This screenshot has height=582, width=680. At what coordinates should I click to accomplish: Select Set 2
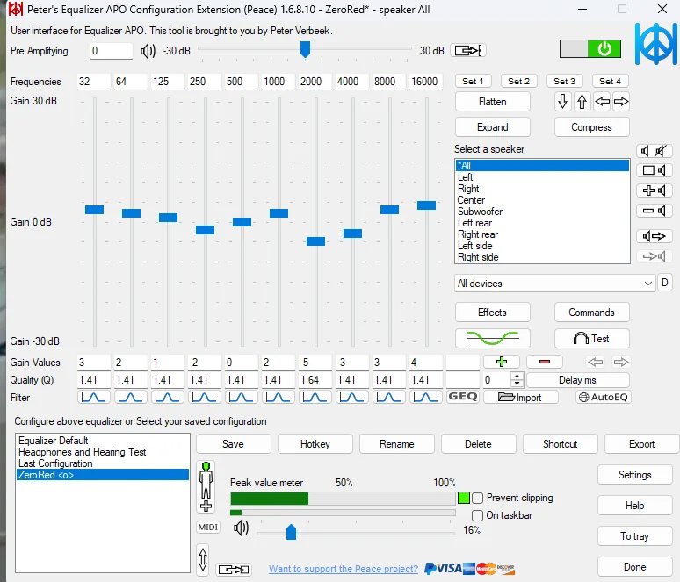click(x=518, y=81)
